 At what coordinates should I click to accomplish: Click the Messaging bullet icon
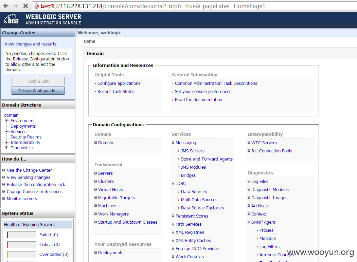pos(173,143)
